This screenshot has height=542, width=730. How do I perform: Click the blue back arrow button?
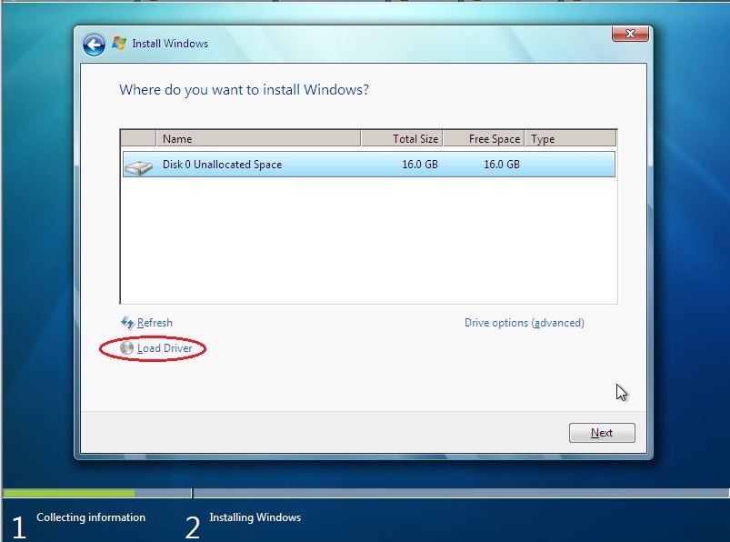pos(94,45)
